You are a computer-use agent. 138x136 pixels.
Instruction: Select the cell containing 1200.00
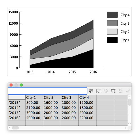click(x=87, y=103)
